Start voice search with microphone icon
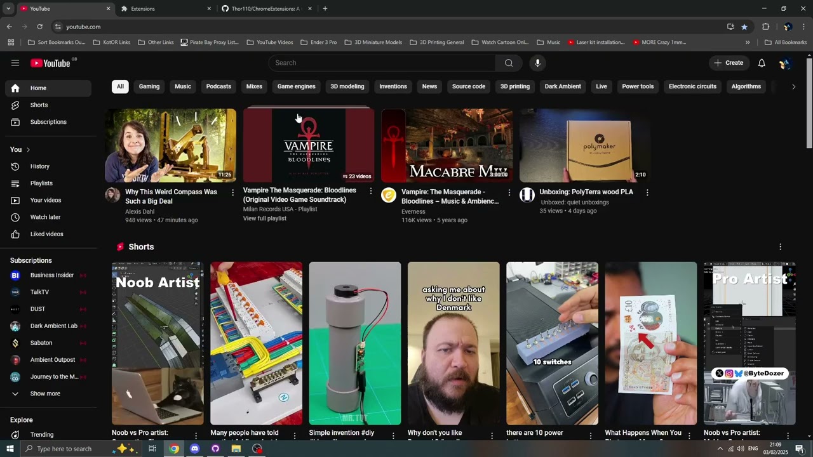The width and height of the screenshot is (813, 457). coord(537,63)
